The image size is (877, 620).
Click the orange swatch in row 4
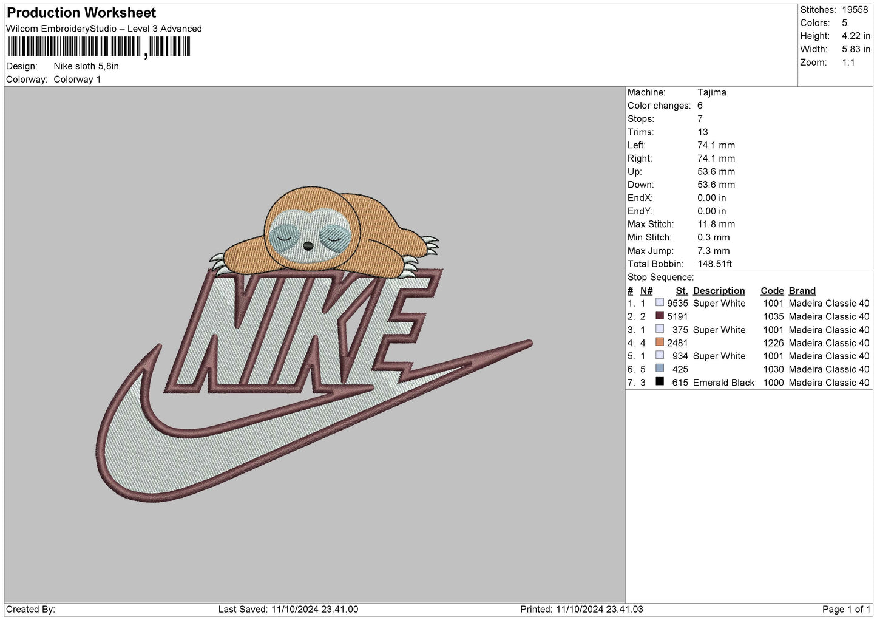click(x=660, y=342)
